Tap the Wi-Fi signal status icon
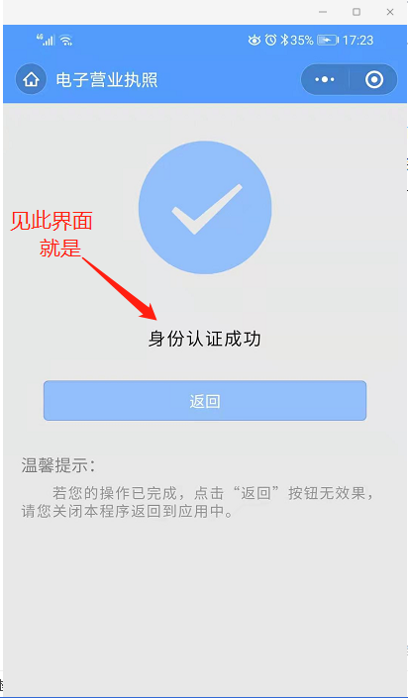 point(66,41)
